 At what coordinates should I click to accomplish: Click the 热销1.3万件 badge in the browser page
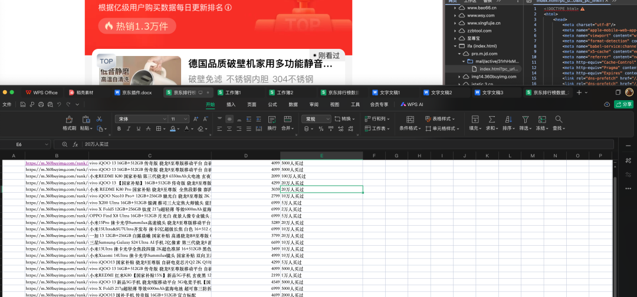[137, 26]
